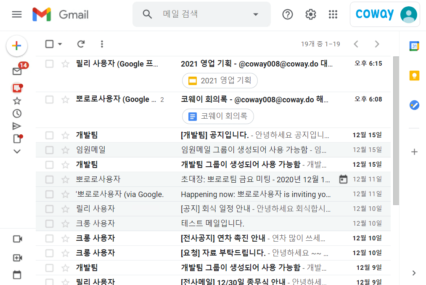Viewport: 426px width, 285px height.
Task: Star the [공지] 회식 일정 안내 email
Action: [x=65, y=209]
